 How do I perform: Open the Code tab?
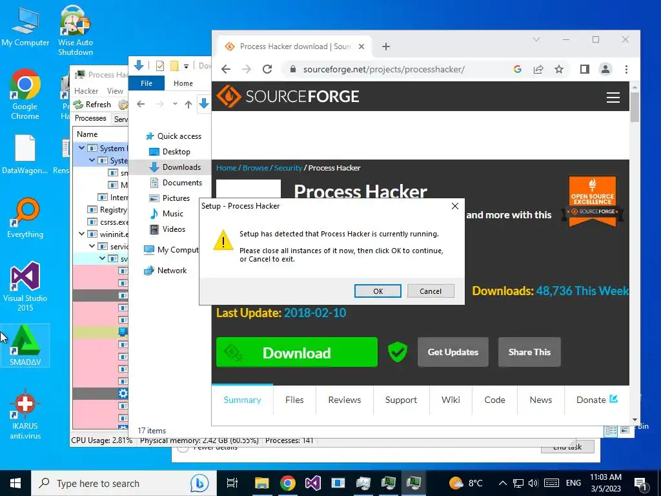click(x=494, y=400)
